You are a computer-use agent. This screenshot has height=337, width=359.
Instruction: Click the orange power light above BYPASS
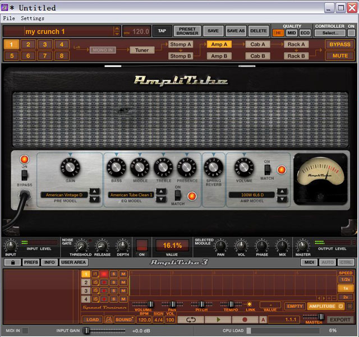pyautogui.click(x=24, y=159)
